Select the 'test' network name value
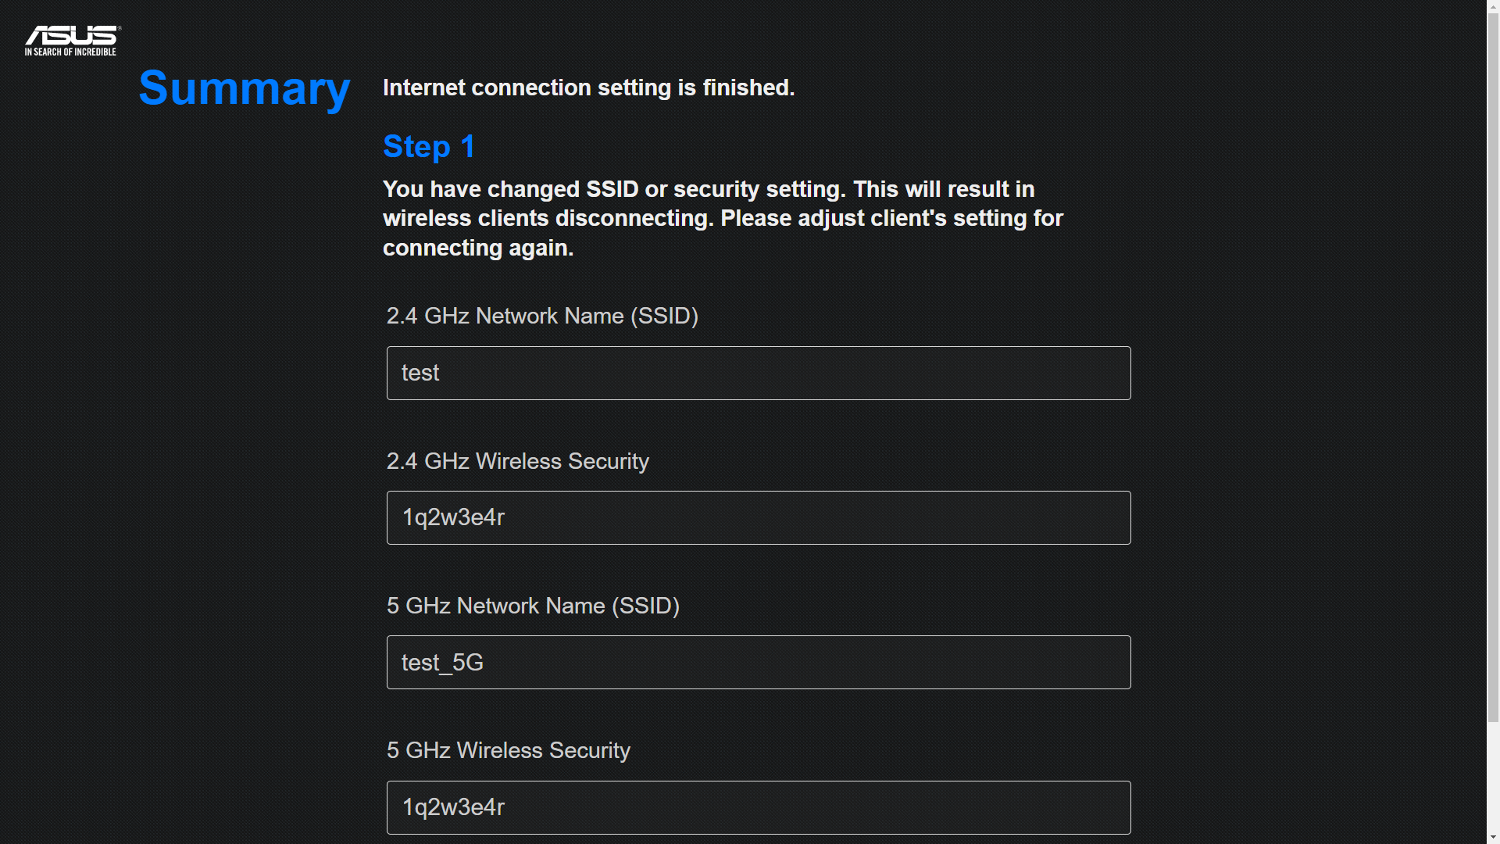This screenshot has width=1500, height=844. [759, 372]
